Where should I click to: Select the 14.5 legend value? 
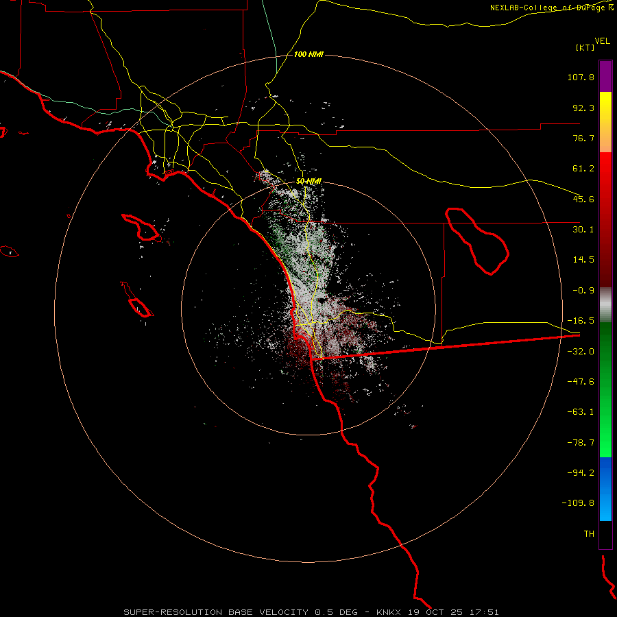click(x=583, y=260)
